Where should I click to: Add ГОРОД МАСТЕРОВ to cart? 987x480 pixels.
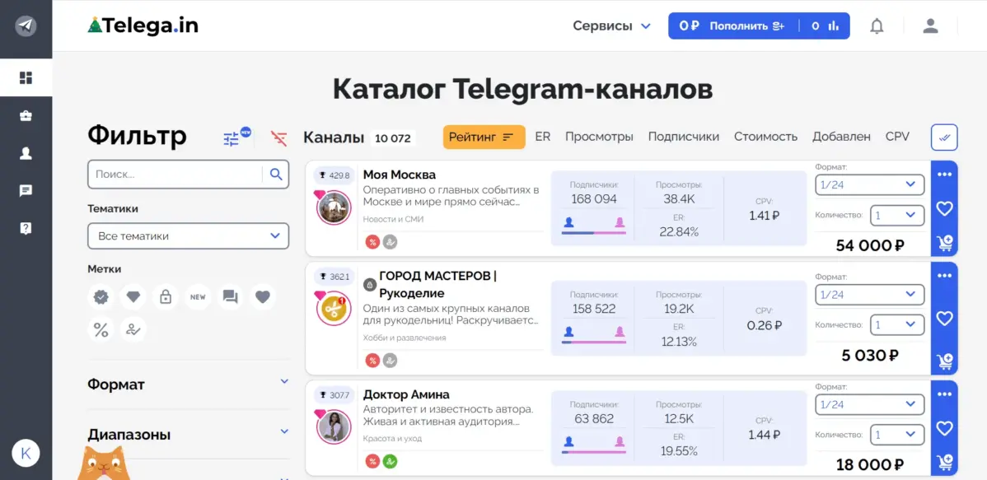pos(944,361)
